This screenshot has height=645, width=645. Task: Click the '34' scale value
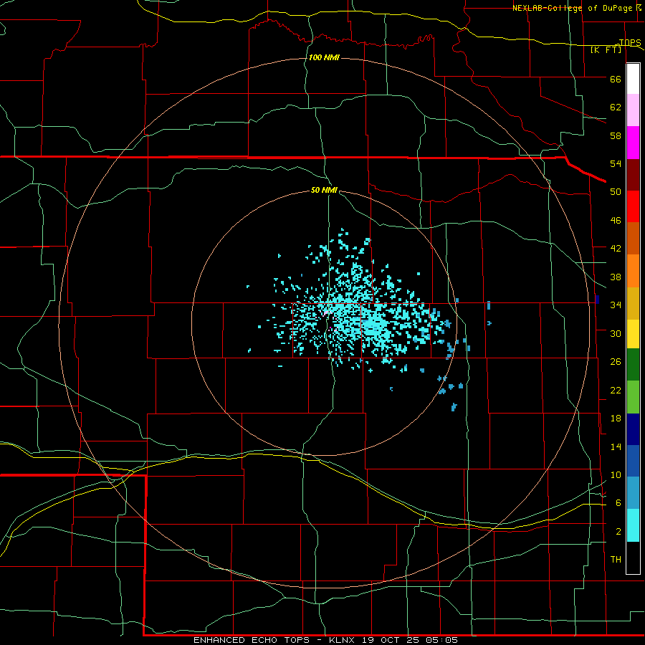[616, 305]
